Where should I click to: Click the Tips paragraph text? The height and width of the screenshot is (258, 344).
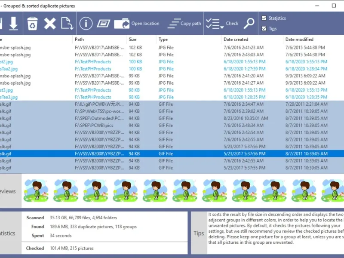[276, 228]
